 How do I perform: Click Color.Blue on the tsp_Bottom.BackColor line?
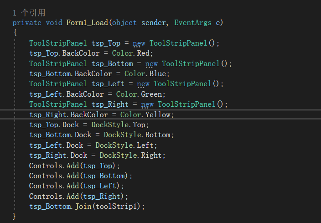coord(145,74)
